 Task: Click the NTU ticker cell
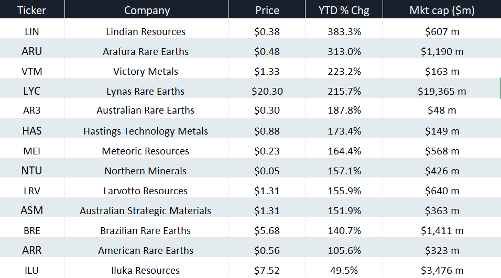[32, 171]
